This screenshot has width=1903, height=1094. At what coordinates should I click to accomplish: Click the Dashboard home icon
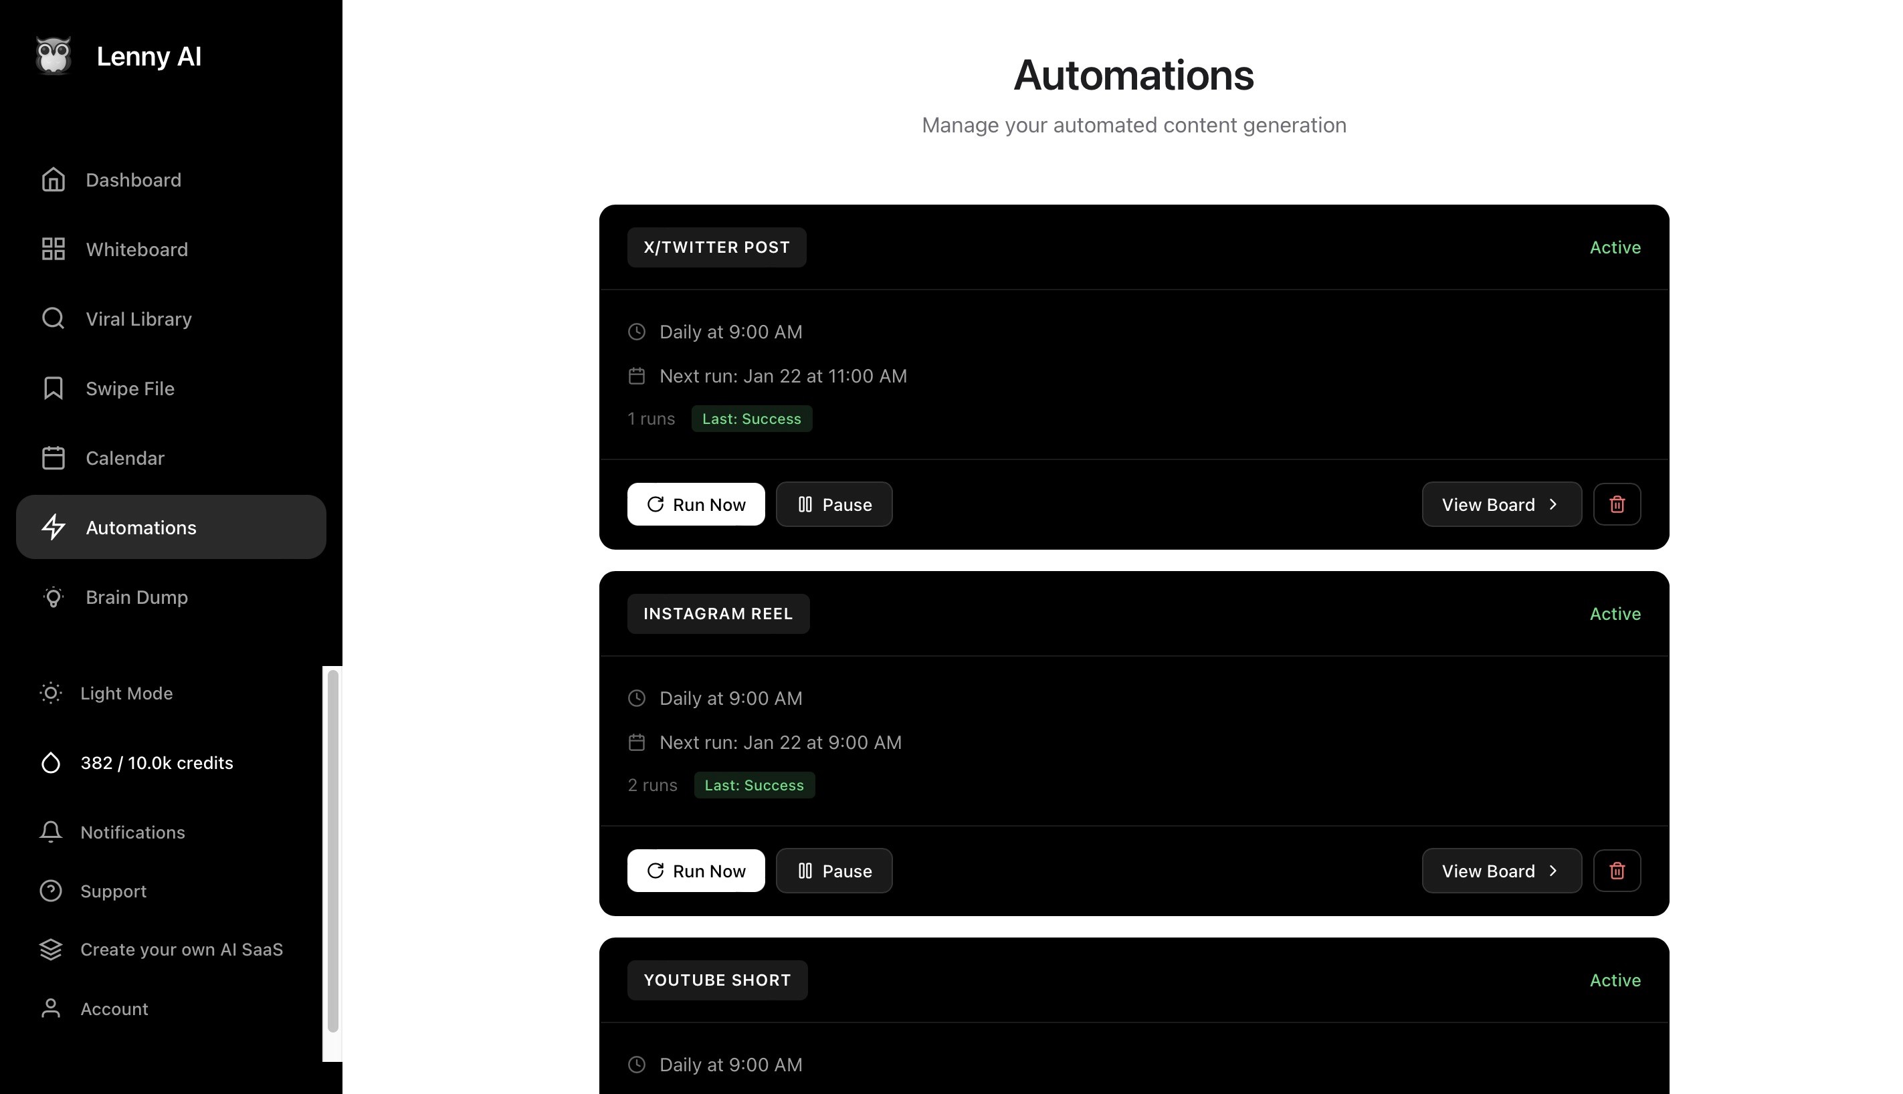click(x=54, y=180)
